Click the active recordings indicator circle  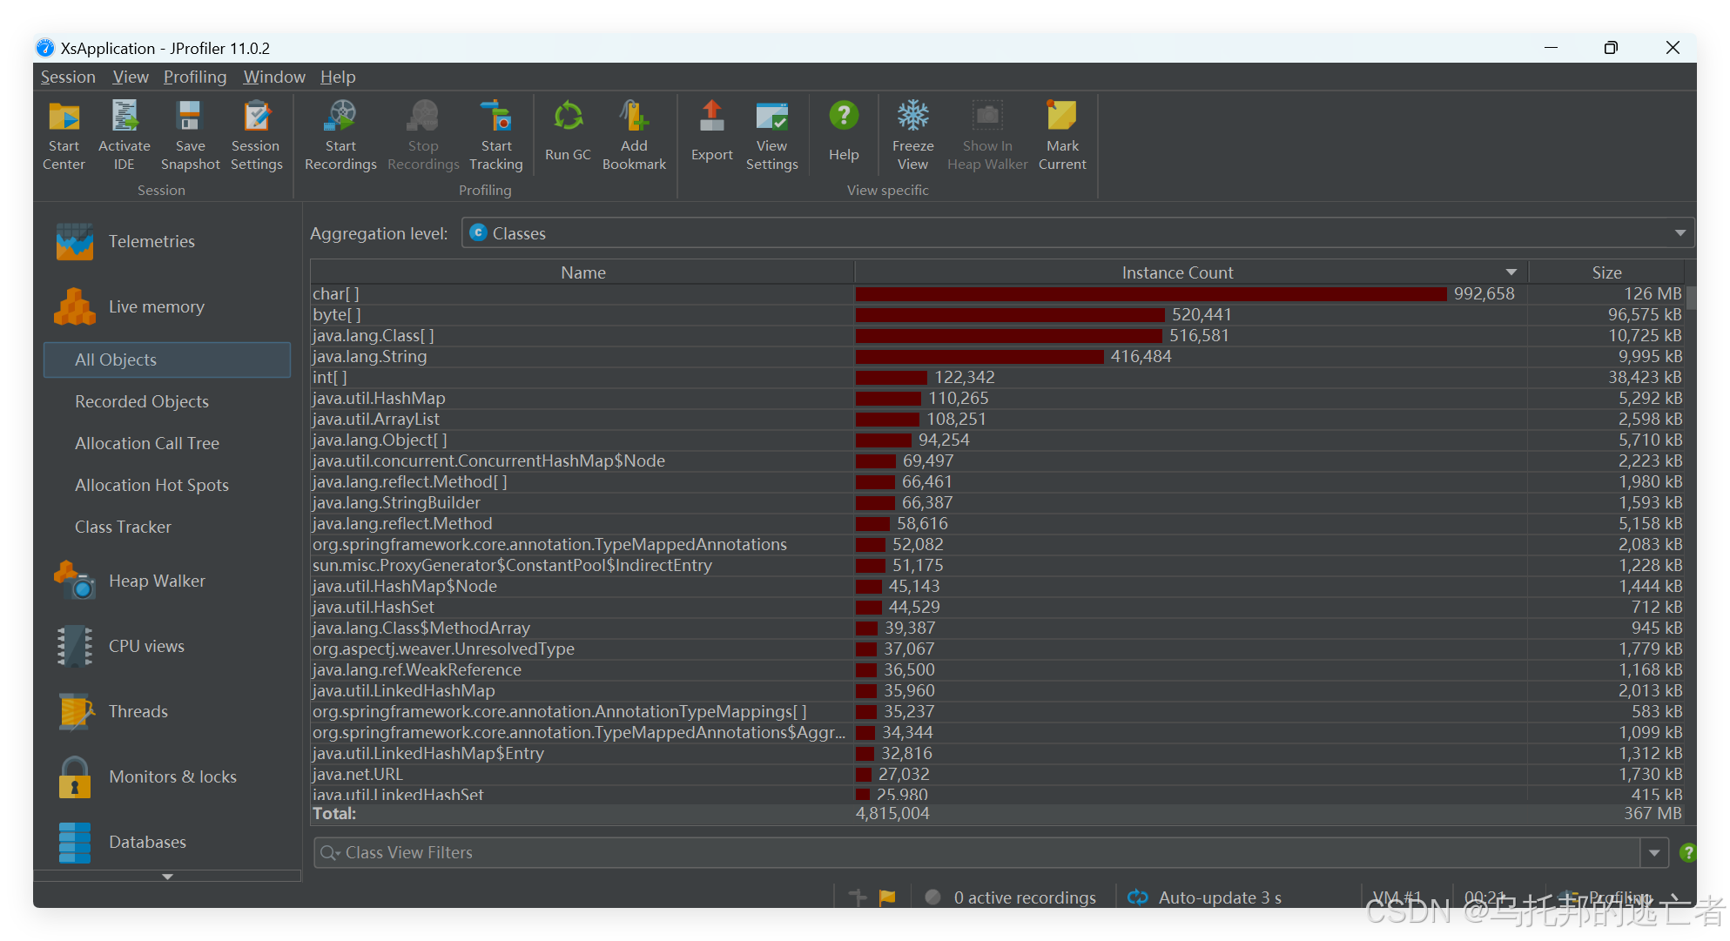(x=932, y=897)
